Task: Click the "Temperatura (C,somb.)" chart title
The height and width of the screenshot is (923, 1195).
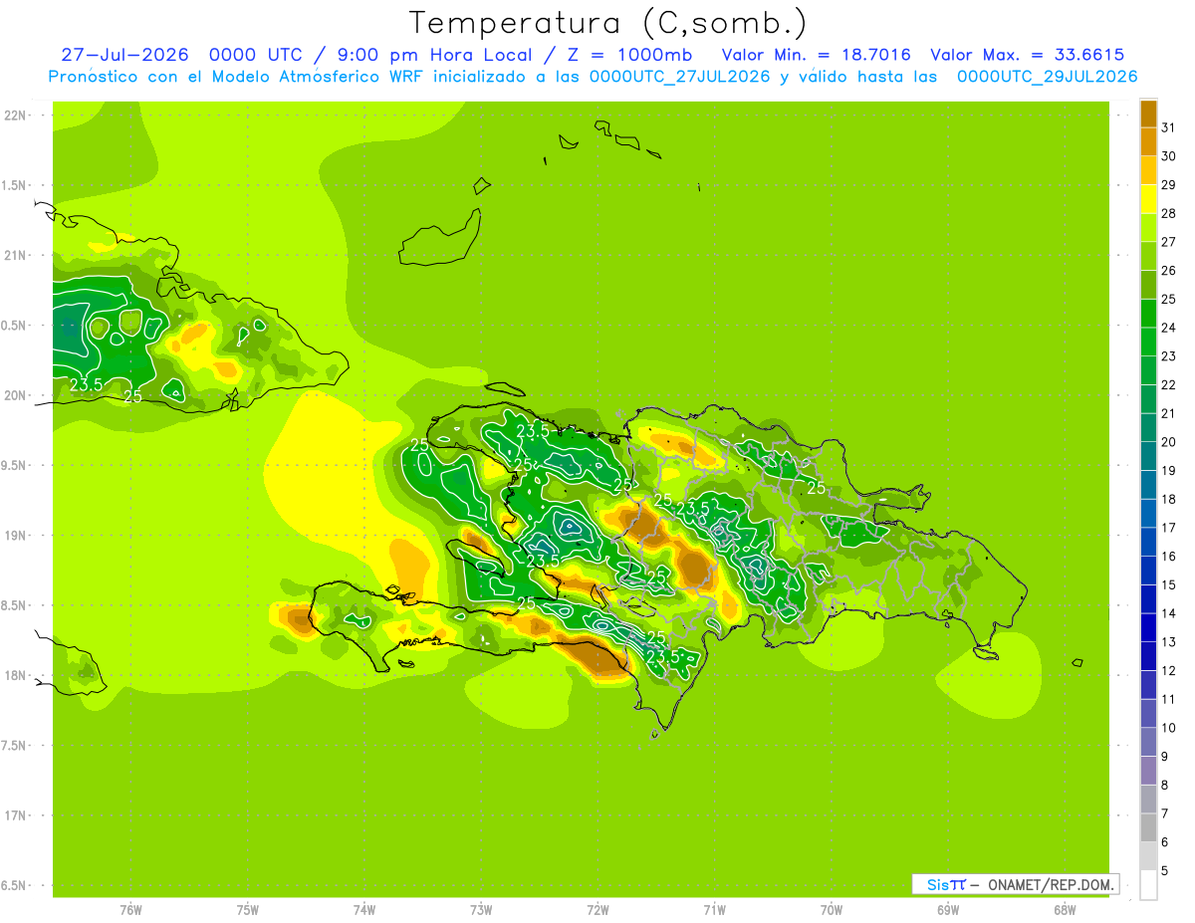Action: coord(607,22)
